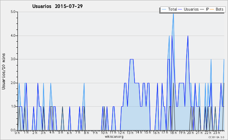Screen dimensions: 228x140
Task: Click the '1 h' x-axis label
Action: point(26,132)
